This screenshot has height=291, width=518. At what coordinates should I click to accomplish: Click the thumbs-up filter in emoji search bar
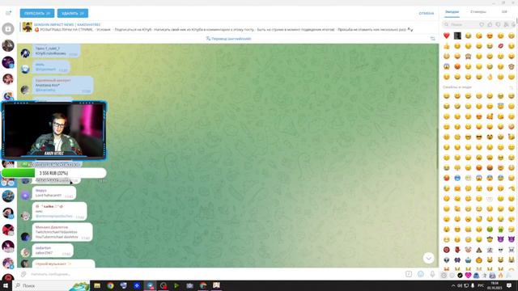[490, 24]
